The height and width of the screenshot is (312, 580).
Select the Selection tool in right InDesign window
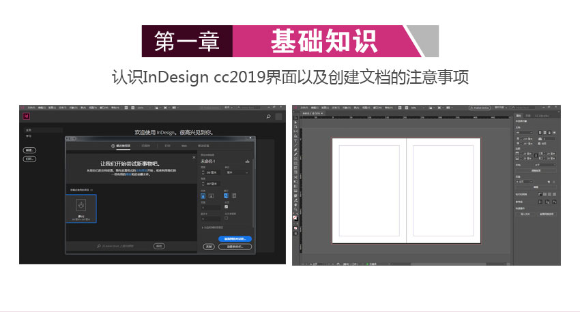pyautogui.click(x=295, y=117)
